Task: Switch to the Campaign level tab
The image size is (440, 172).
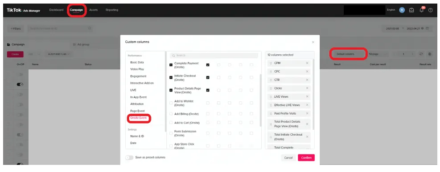Action: [16, 44]
